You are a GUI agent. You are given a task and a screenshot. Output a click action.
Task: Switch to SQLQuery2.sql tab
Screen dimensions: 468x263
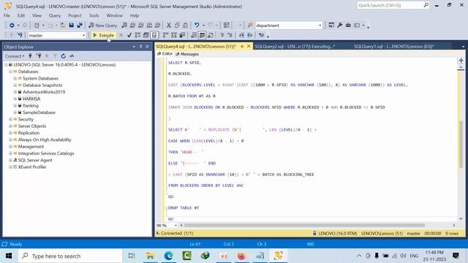tap(295, 47)
